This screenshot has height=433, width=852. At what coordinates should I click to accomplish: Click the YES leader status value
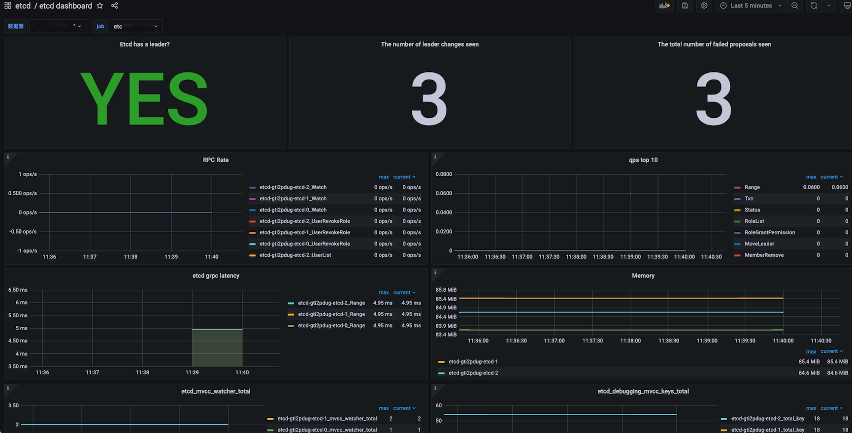(144, 98)
